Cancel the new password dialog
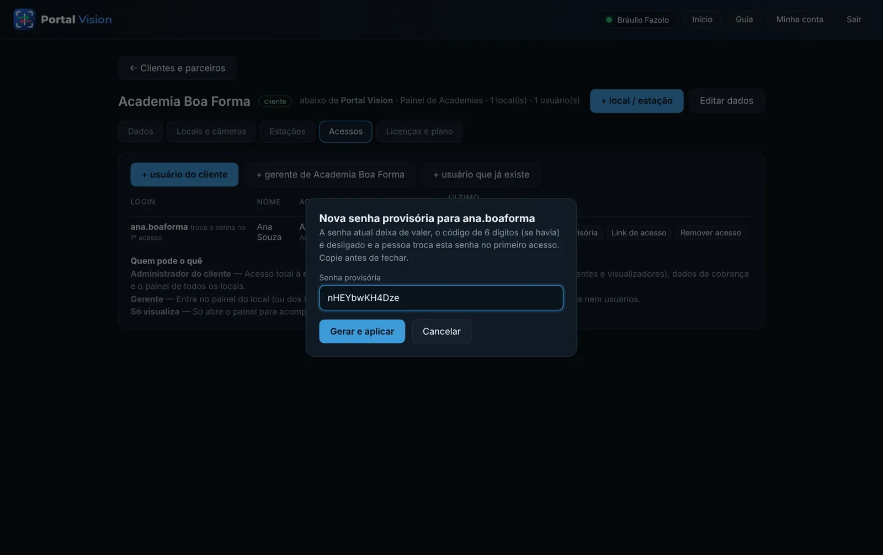 coord(441,331)
